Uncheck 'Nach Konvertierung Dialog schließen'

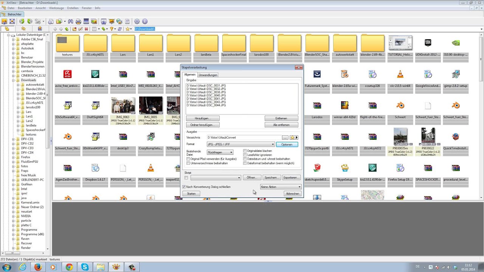click(x=184, y=187)
